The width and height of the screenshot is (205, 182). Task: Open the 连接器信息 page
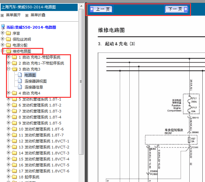(34, 87)
